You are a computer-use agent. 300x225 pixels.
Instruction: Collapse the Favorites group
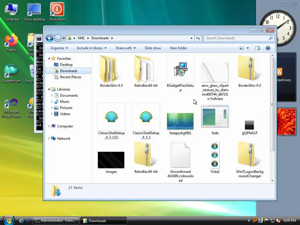[x=49, y=59]
